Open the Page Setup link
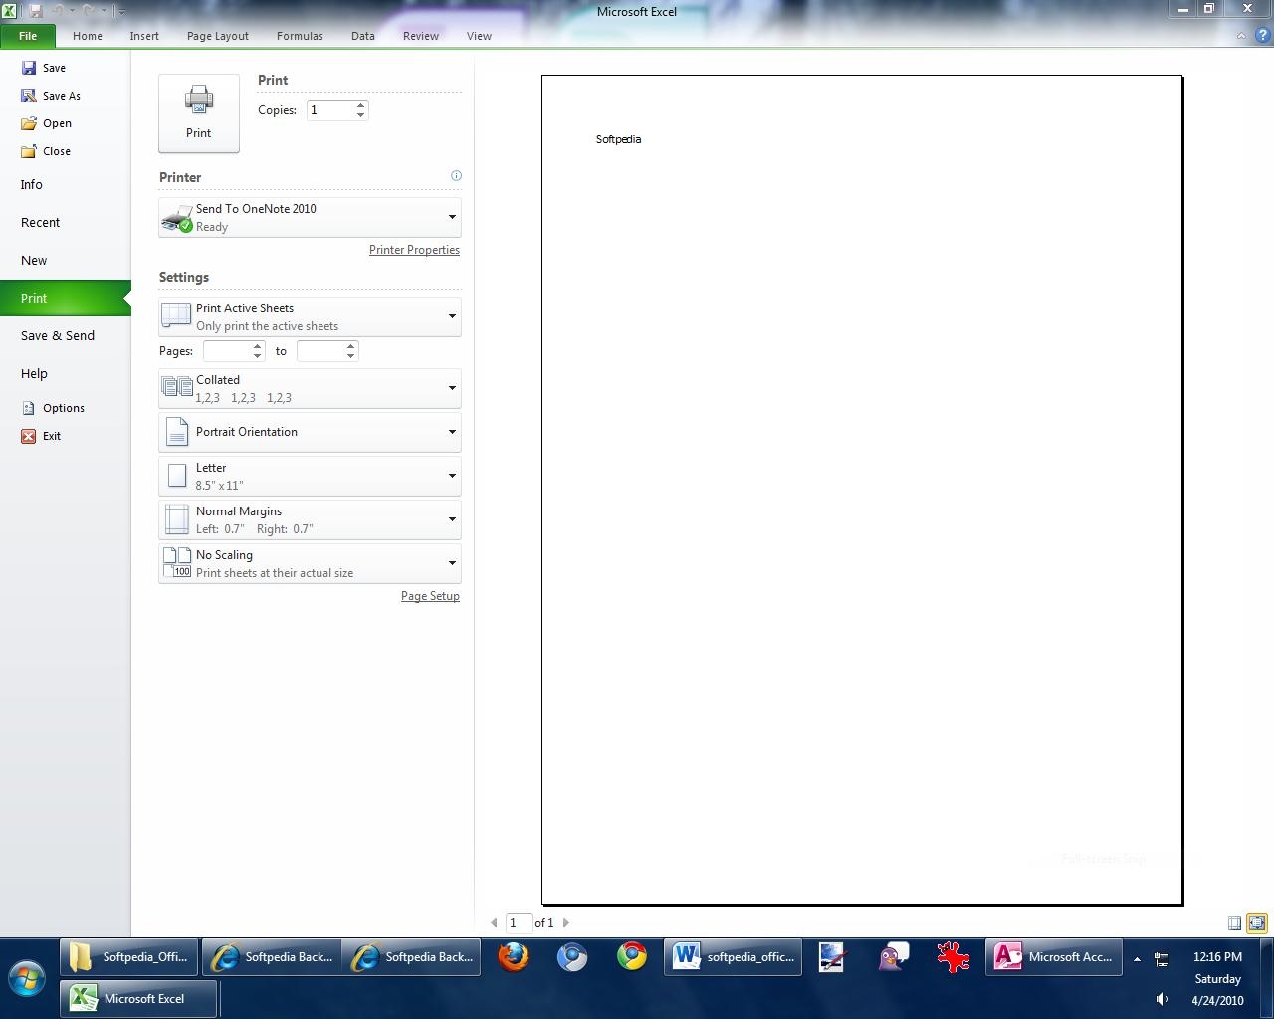1274x1019 pixels. tap(430, 596)
